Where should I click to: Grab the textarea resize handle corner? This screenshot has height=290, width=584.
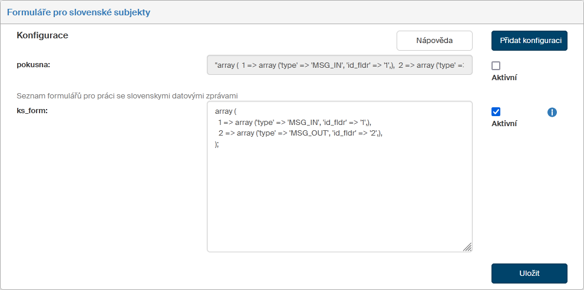point(467,247)
